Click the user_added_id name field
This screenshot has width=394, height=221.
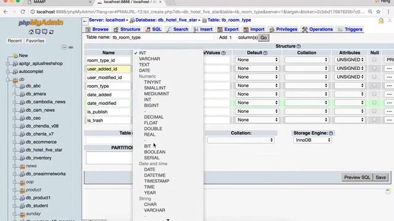pyautogui.click(x=108, y=69)
